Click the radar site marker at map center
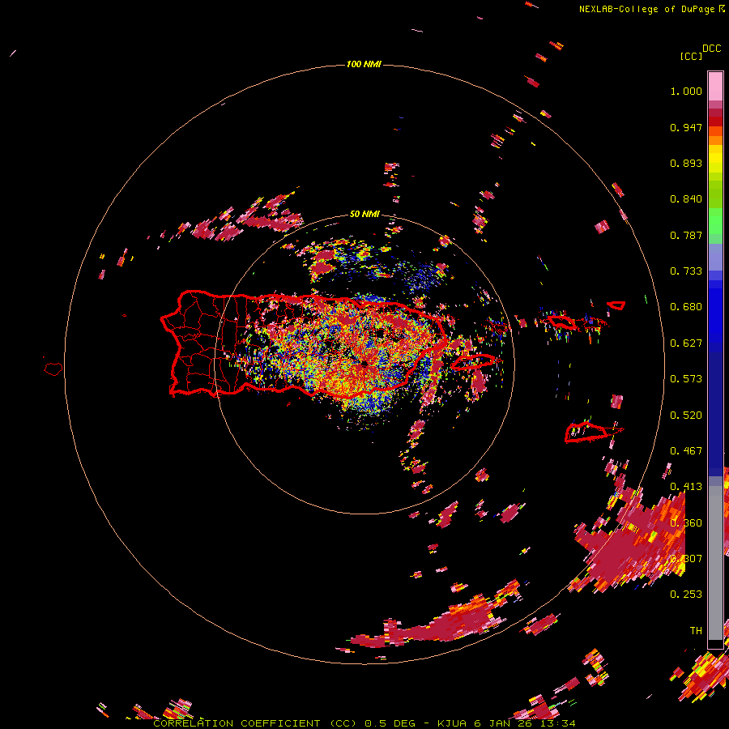The height and width of the screenshot is (729, 729). coord(364,363)
